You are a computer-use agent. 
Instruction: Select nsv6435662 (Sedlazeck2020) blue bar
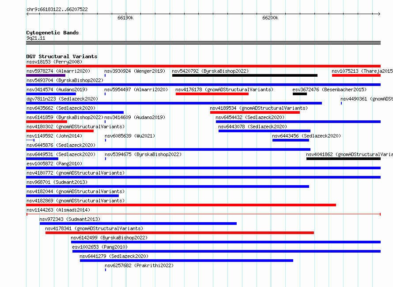(x=75, y=112)
